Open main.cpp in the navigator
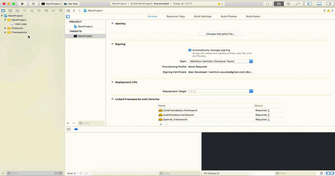The height and width of the screenshot is (176, 335). point(21,24)
